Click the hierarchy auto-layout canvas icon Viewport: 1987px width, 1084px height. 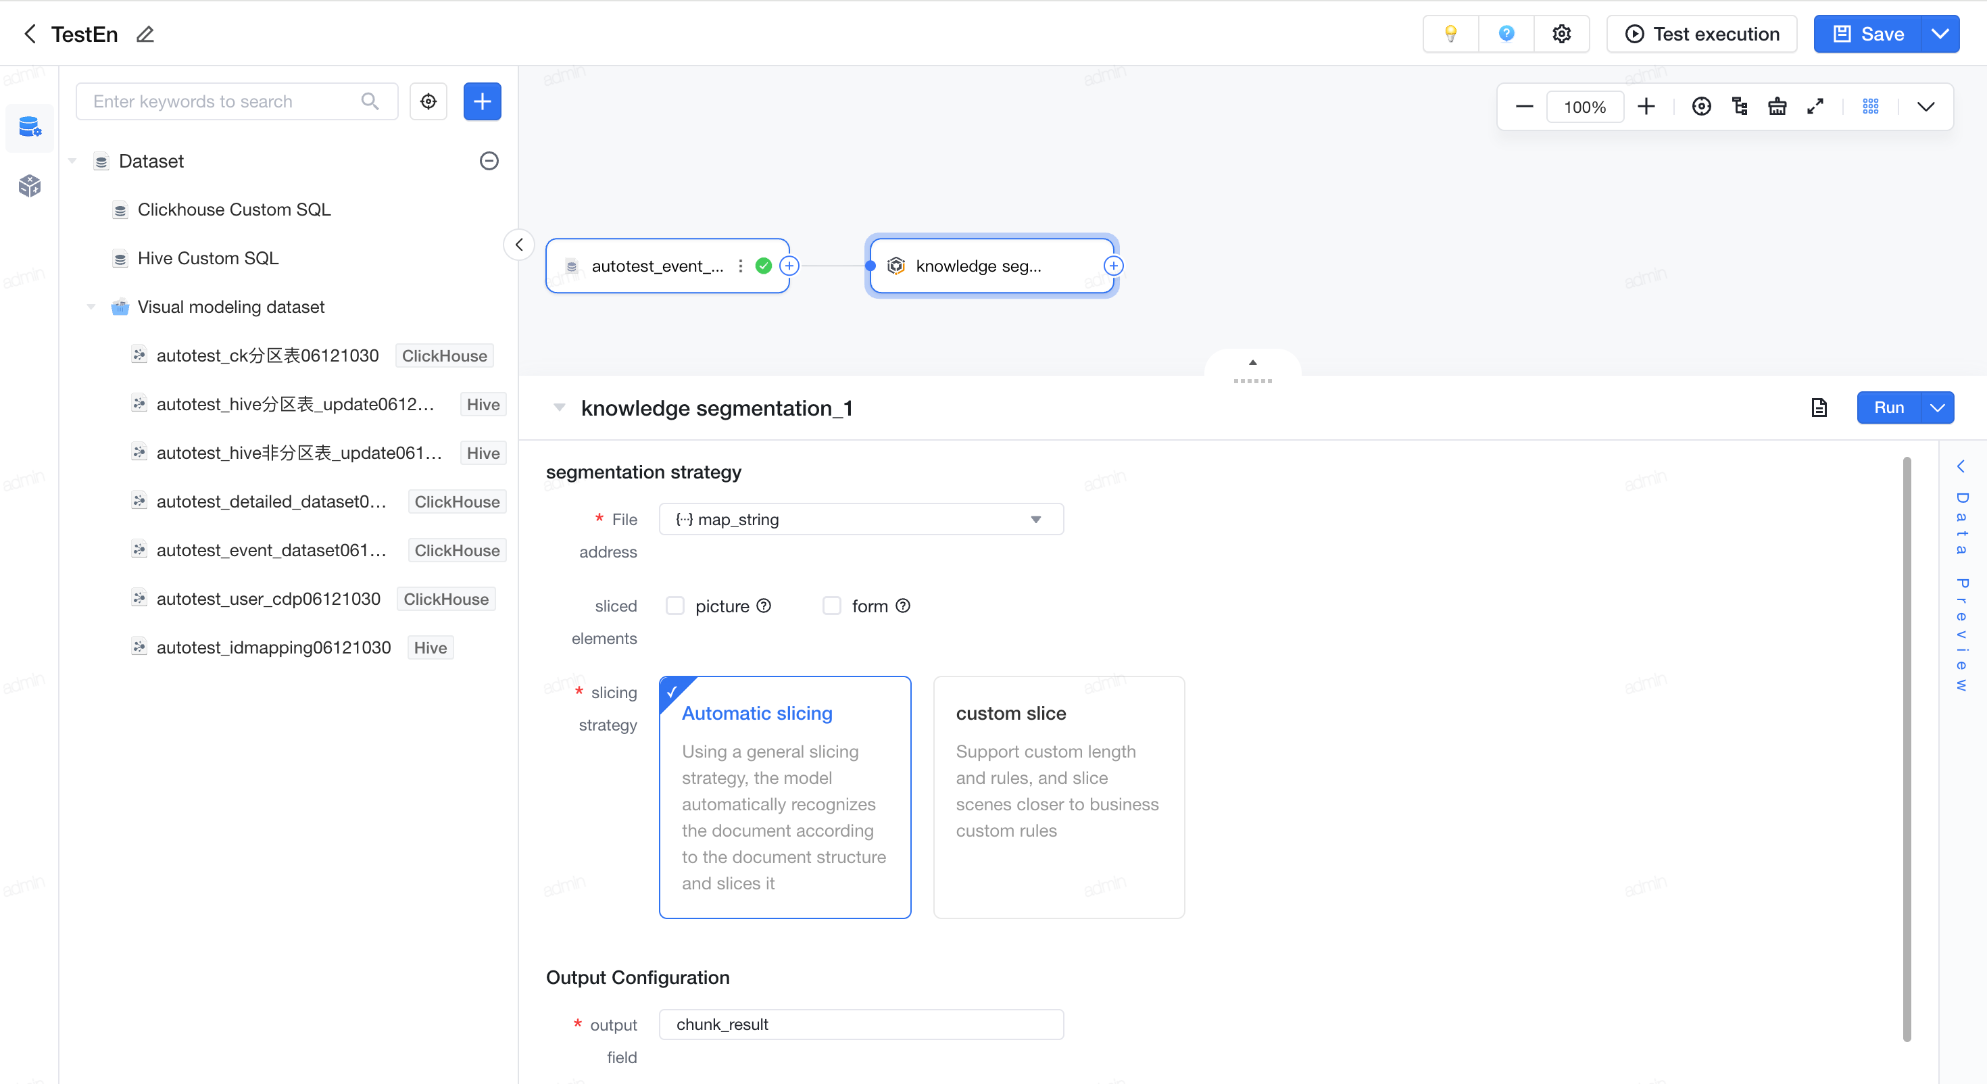(1740, 107)
